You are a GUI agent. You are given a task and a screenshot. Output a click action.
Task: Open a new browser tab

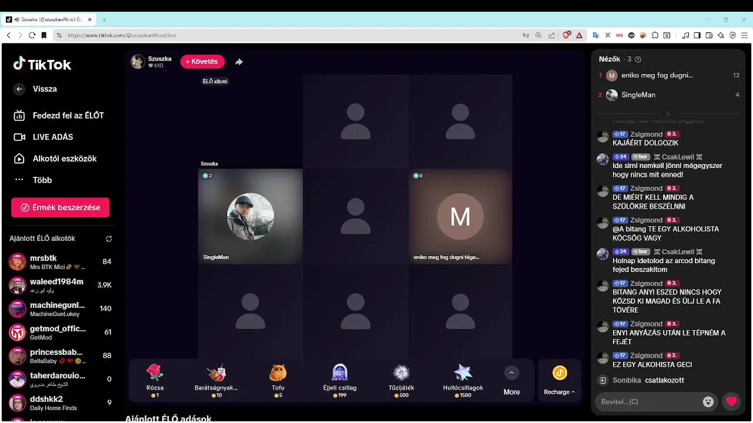(x=104, y=19)
